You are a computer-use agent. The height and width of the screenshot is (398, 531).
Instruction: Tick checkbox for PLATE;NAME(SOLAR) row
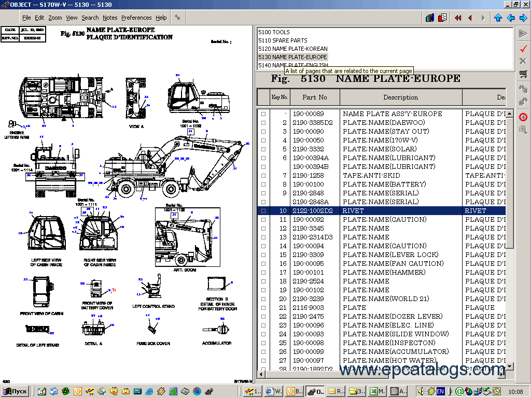click(263, 149)
